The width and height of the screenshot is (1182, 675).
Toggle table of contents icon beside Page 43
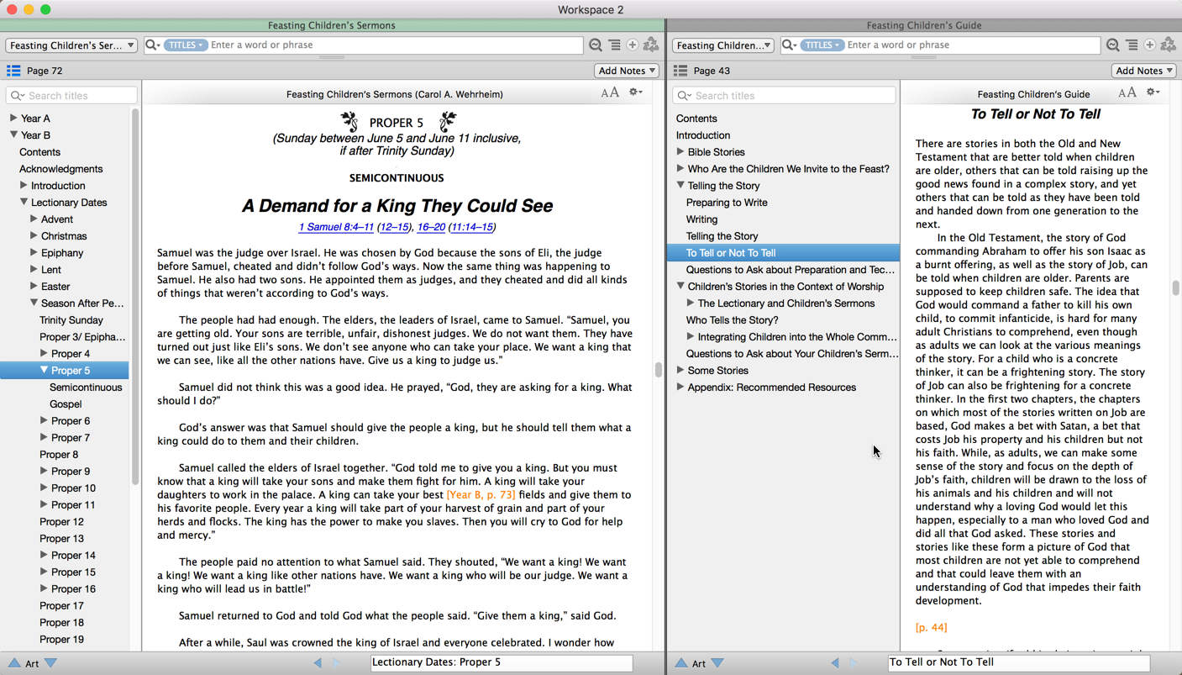680,71
